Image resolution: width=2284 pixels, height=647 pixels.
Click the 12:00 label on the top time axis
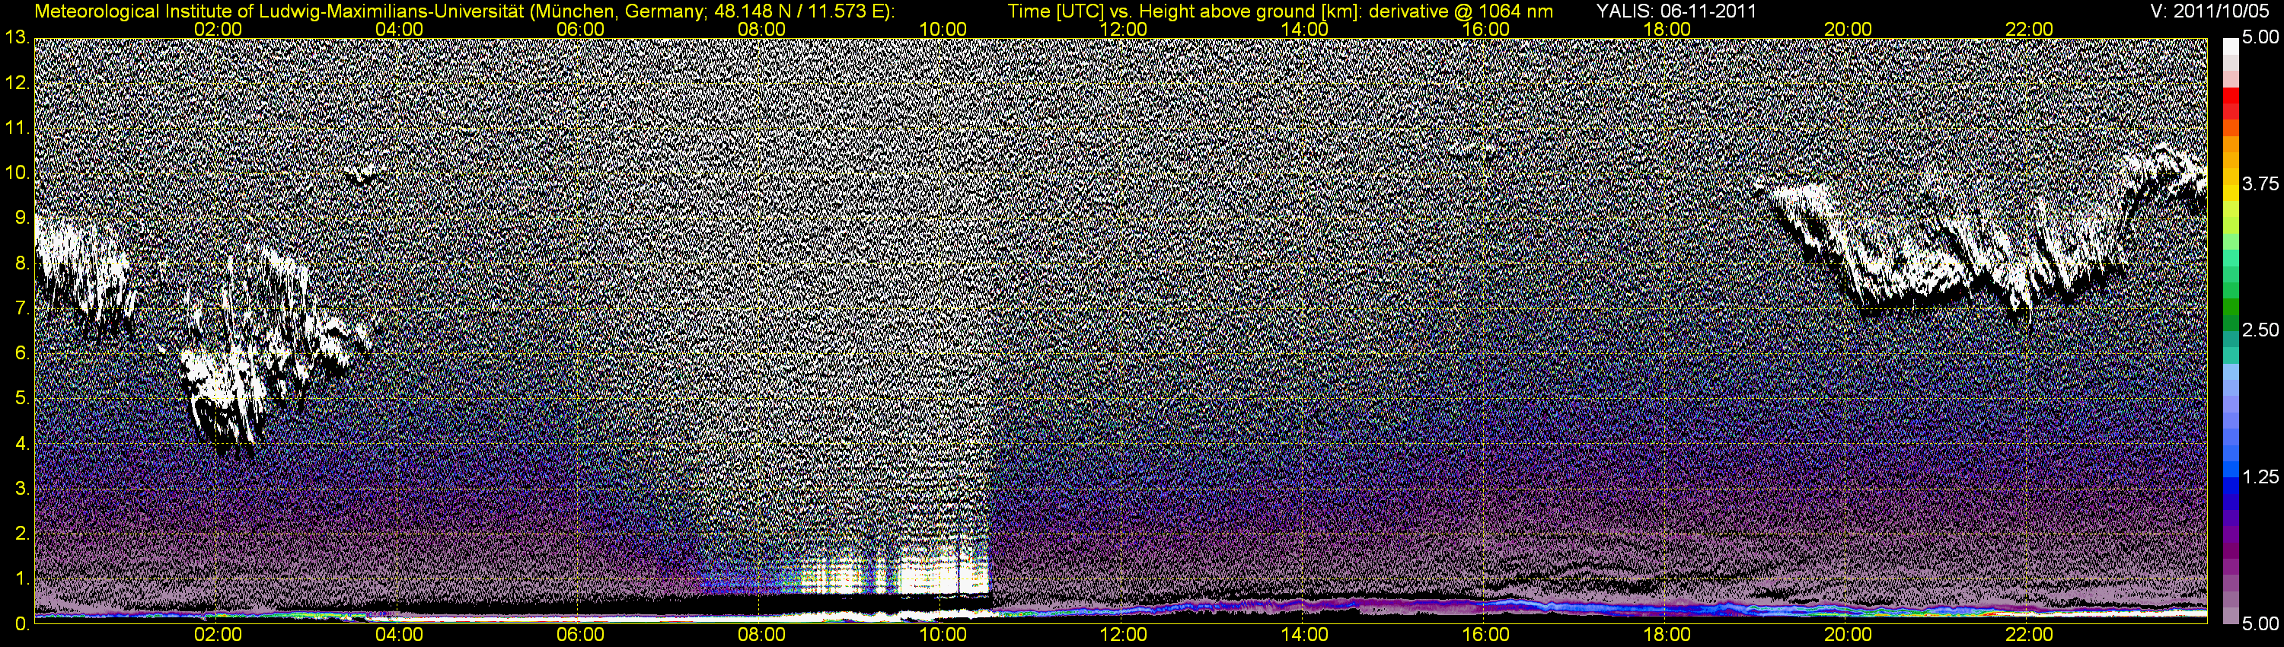(x=1124, y=29)
